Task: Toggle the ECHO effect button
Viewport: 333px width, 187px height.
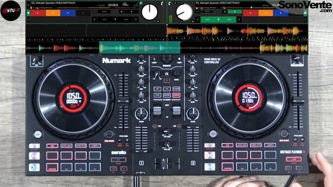Action: click(157, 95)
